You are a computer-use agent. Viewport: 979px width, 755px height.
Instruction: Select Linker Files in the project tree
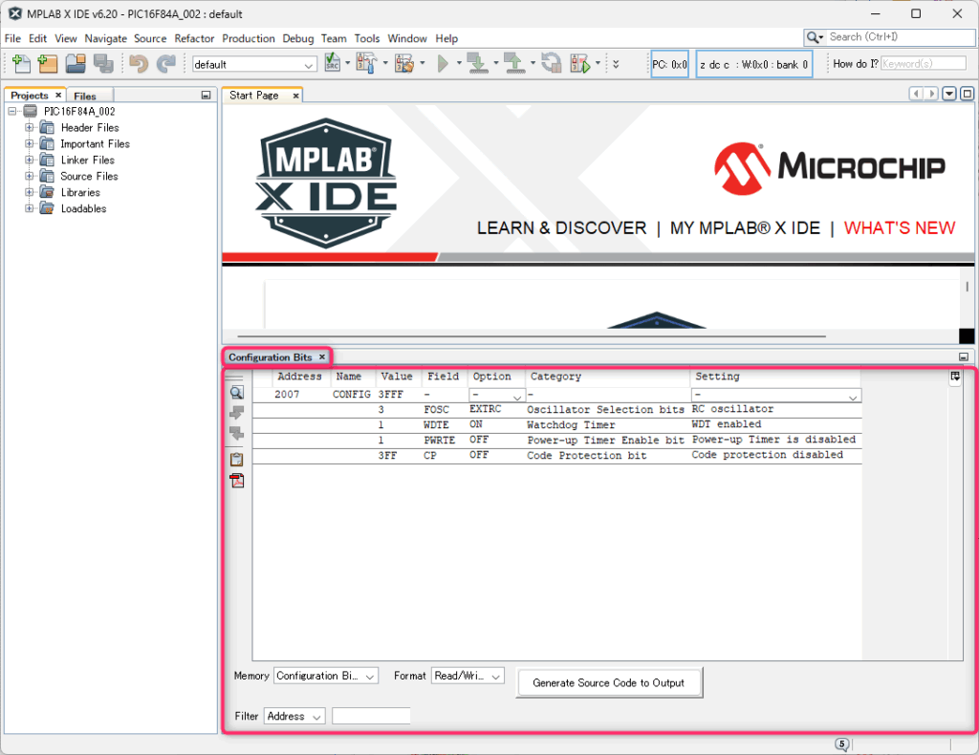coord(87,160)
